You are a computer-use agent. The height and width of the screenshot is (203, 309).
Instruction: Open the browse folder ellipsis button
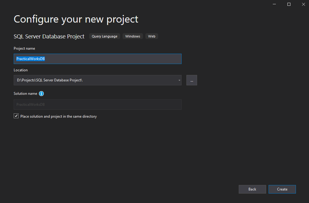192,80
